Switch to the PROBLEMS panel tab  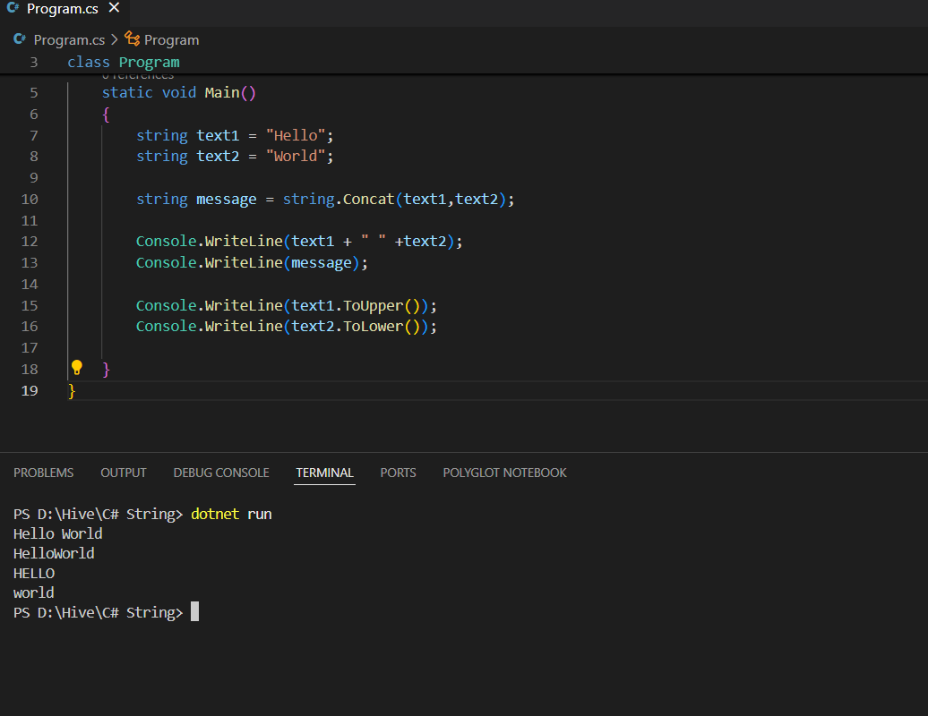coord(44,473)
